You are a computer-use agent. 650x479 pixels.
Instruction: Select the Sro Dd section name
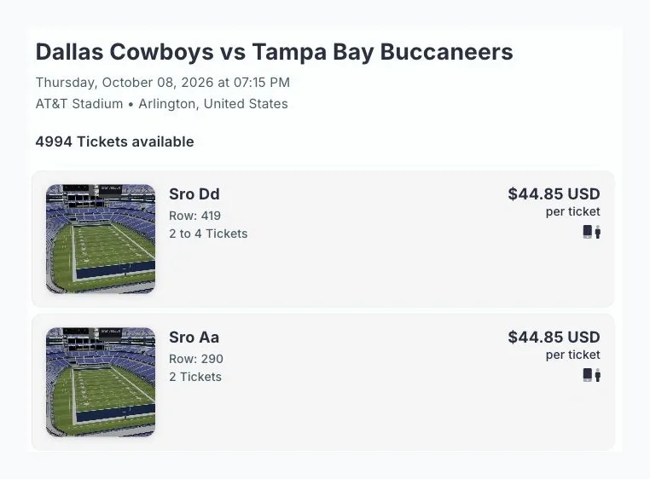pos(194,194)
